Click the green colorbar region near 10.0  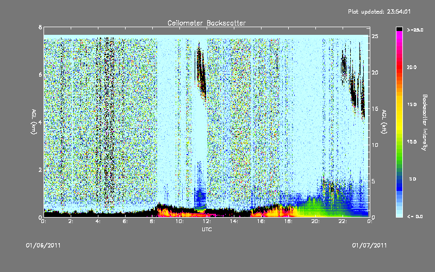[399, 142]
